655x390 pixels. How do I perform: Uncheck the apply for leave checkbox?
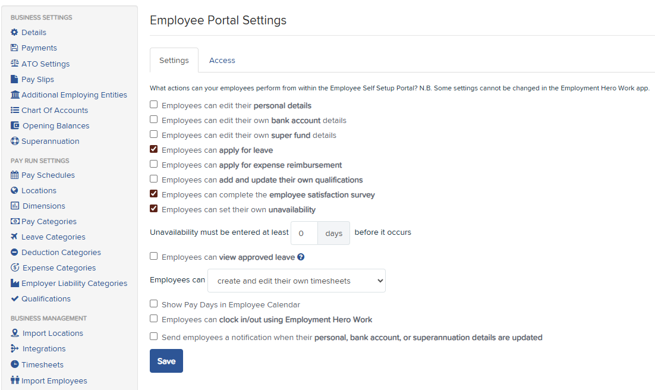[154, 149]
